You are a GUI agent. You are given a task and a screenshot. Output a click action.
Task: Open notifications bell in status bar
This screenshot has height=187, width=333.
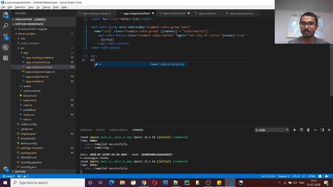[x=327, y=176]
